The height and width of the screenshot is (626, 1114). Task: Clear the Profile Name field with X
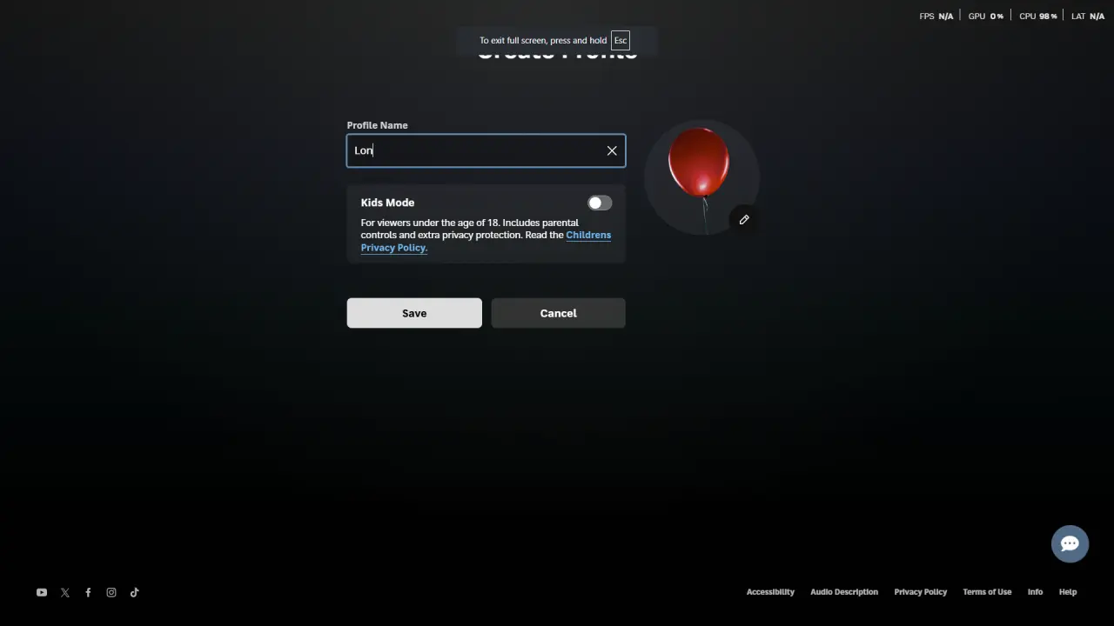612,150
